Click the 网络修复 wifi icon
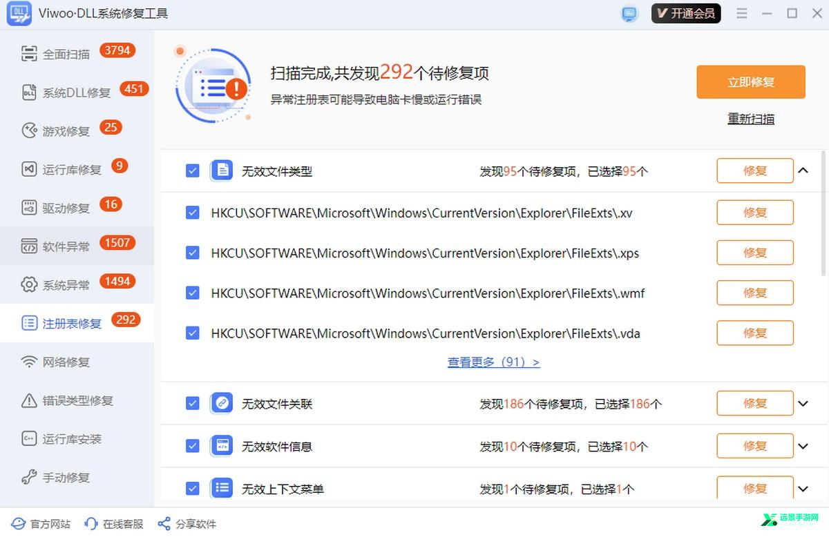Viewport: 829px width, 537px height. click(29, 362)
